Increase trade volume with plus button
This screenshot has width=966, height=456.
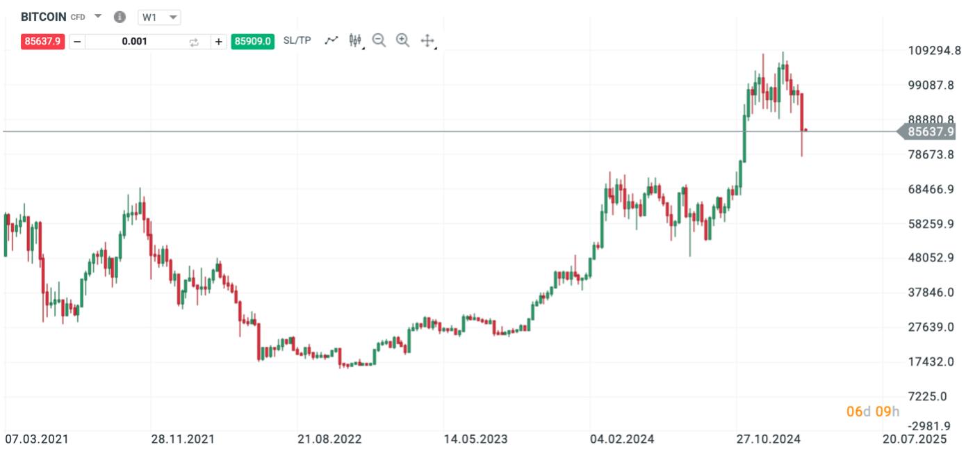tap(218, 42)
